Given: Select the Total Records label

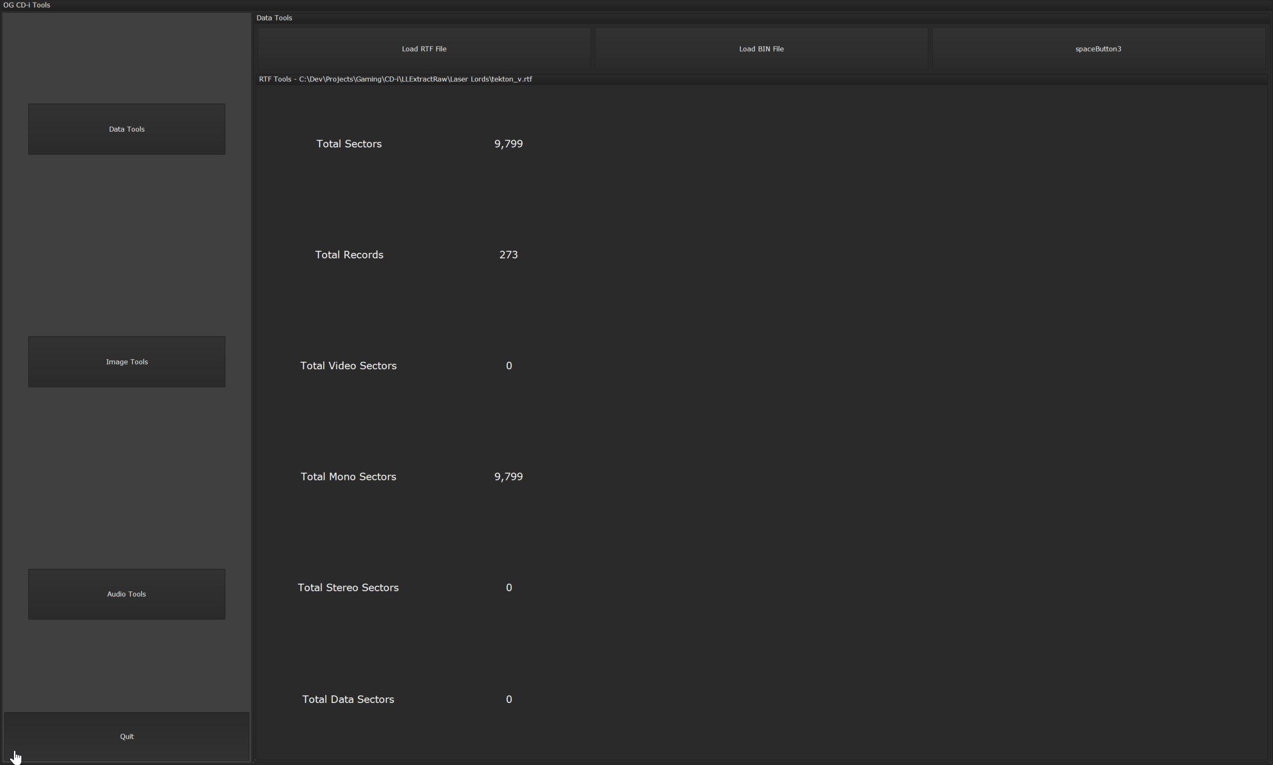Looking at the screenshot, I should (349, 255).
